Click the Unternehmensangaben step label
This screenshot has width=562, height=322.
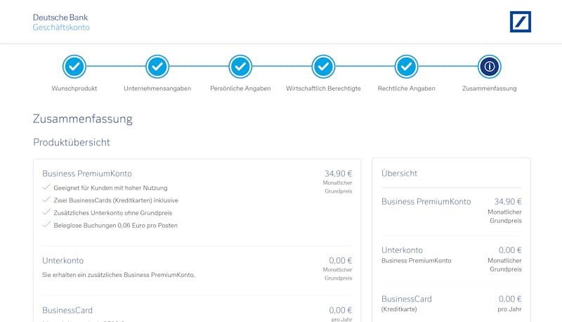click(x=157, y=89)
